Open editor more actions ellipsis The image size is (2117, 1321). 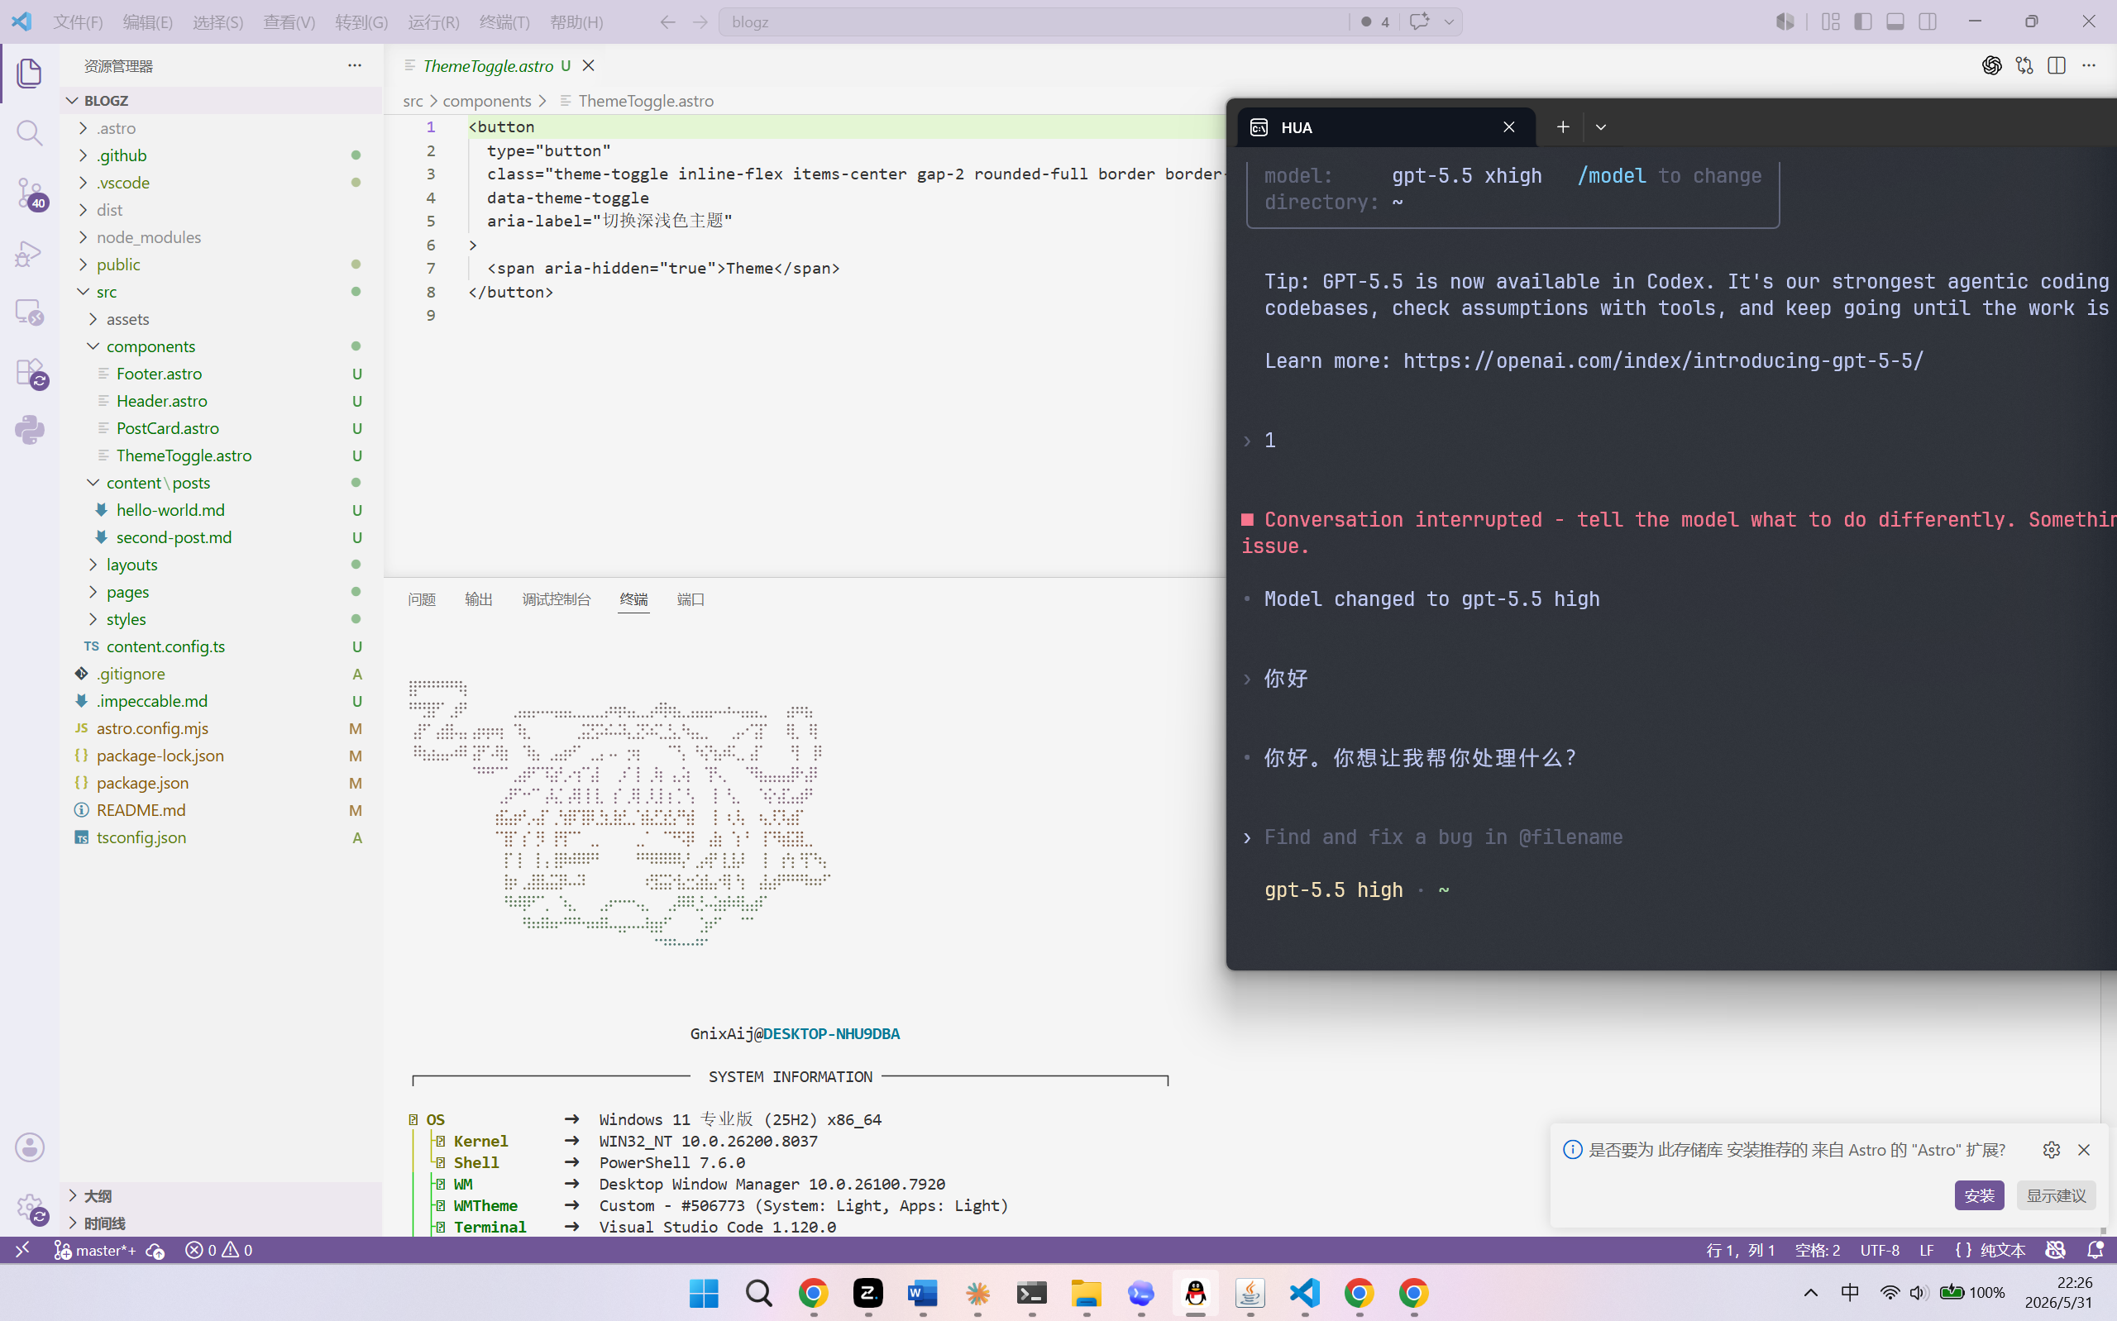[2089, 65]
